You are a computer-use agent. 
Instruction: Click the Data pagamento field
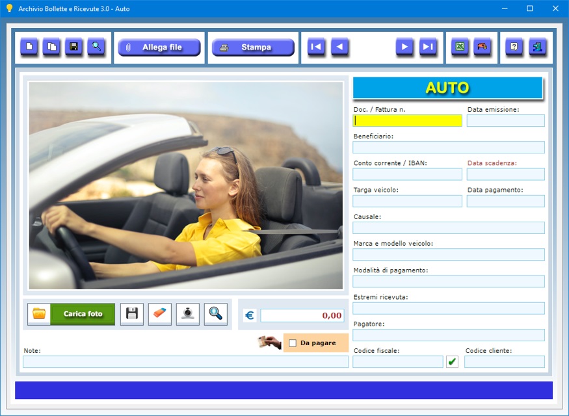505,201
